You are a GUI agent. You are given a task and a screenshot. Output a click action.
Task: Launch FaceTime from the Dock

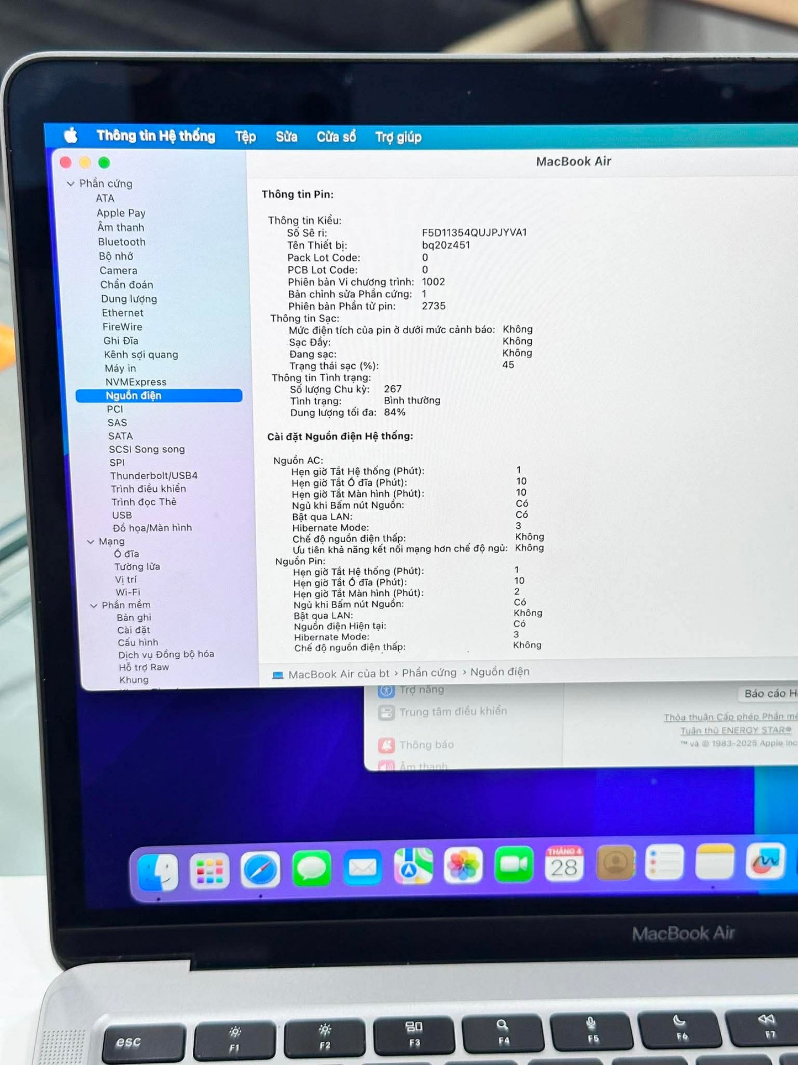pos(514,864)
